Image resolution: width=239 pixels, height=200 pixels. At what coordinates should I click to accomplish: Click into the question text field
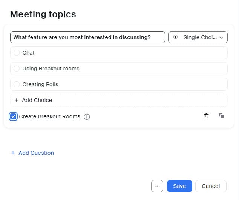[x=87, y=37]
